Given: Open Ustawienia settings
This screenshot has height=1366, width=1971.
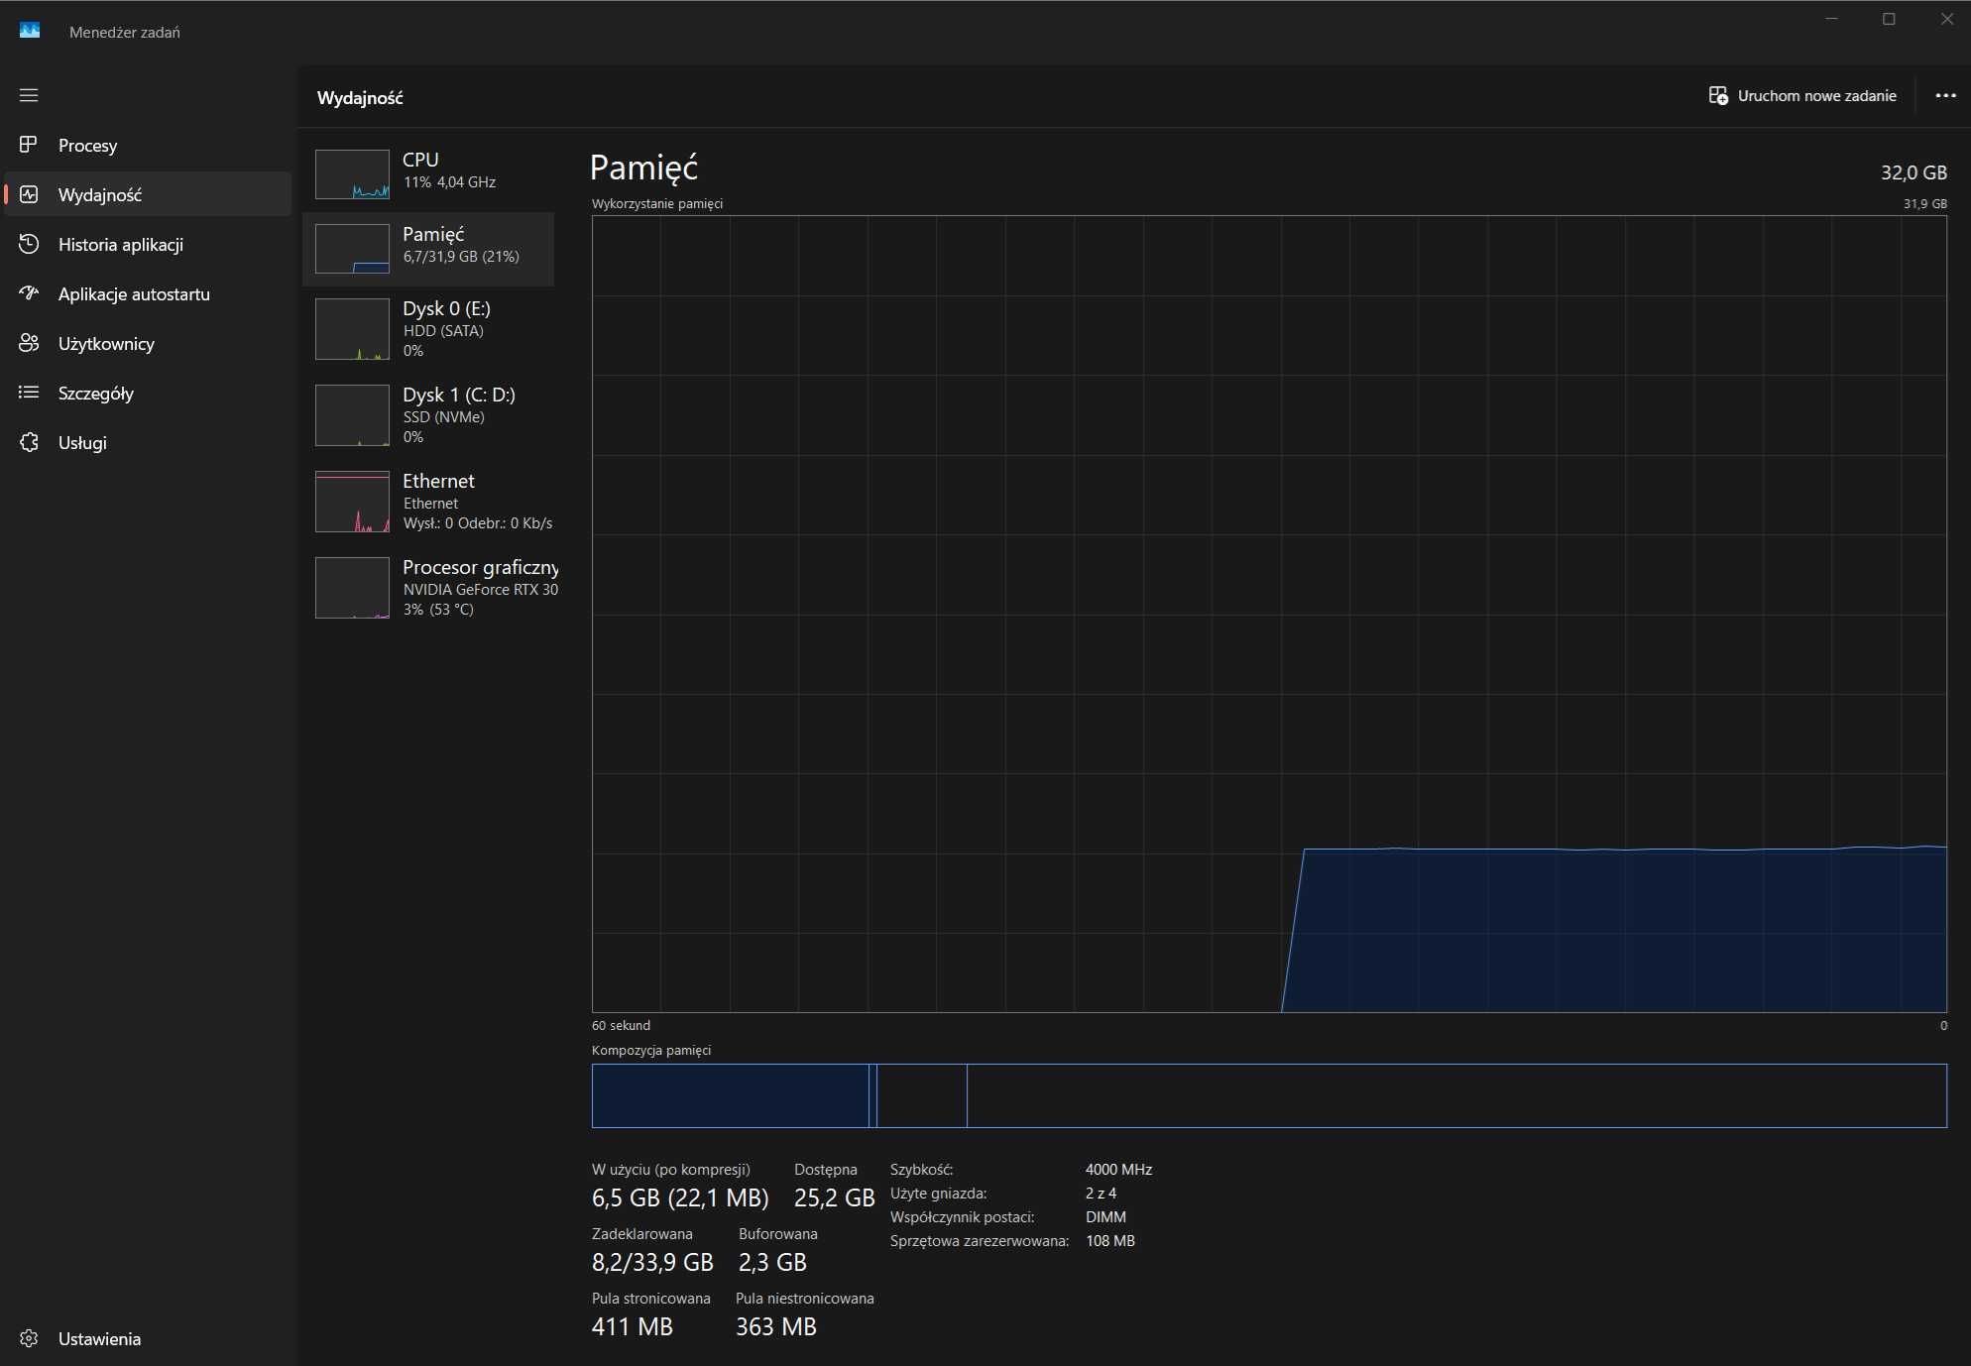Looking at the screenshot, I should click(x=148, y=1338).
